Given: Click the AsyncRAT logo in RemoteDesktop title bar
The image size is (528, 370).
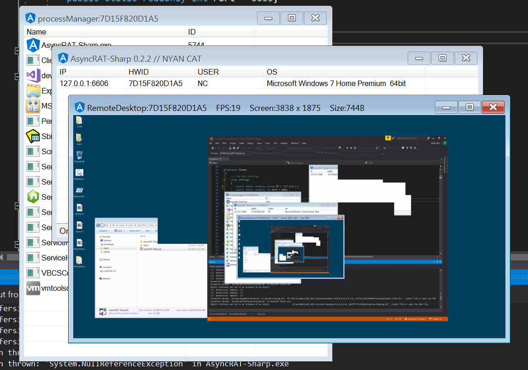Looking at the screenshot, I should pos(79,108).
